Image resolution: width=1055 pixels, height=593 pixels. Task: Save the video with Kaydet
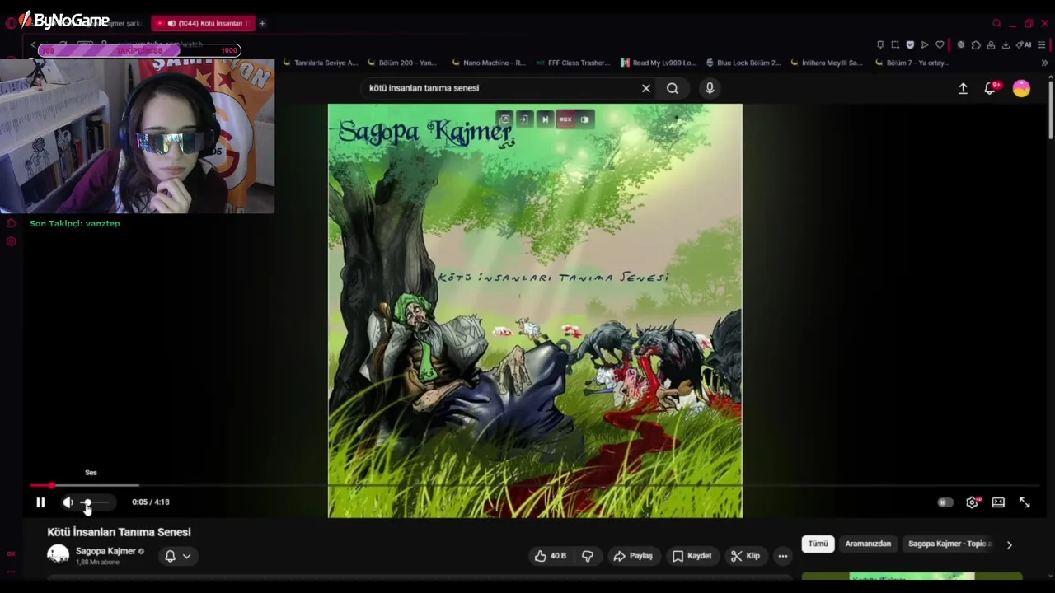pyautogui.click(x=692, y=556)
